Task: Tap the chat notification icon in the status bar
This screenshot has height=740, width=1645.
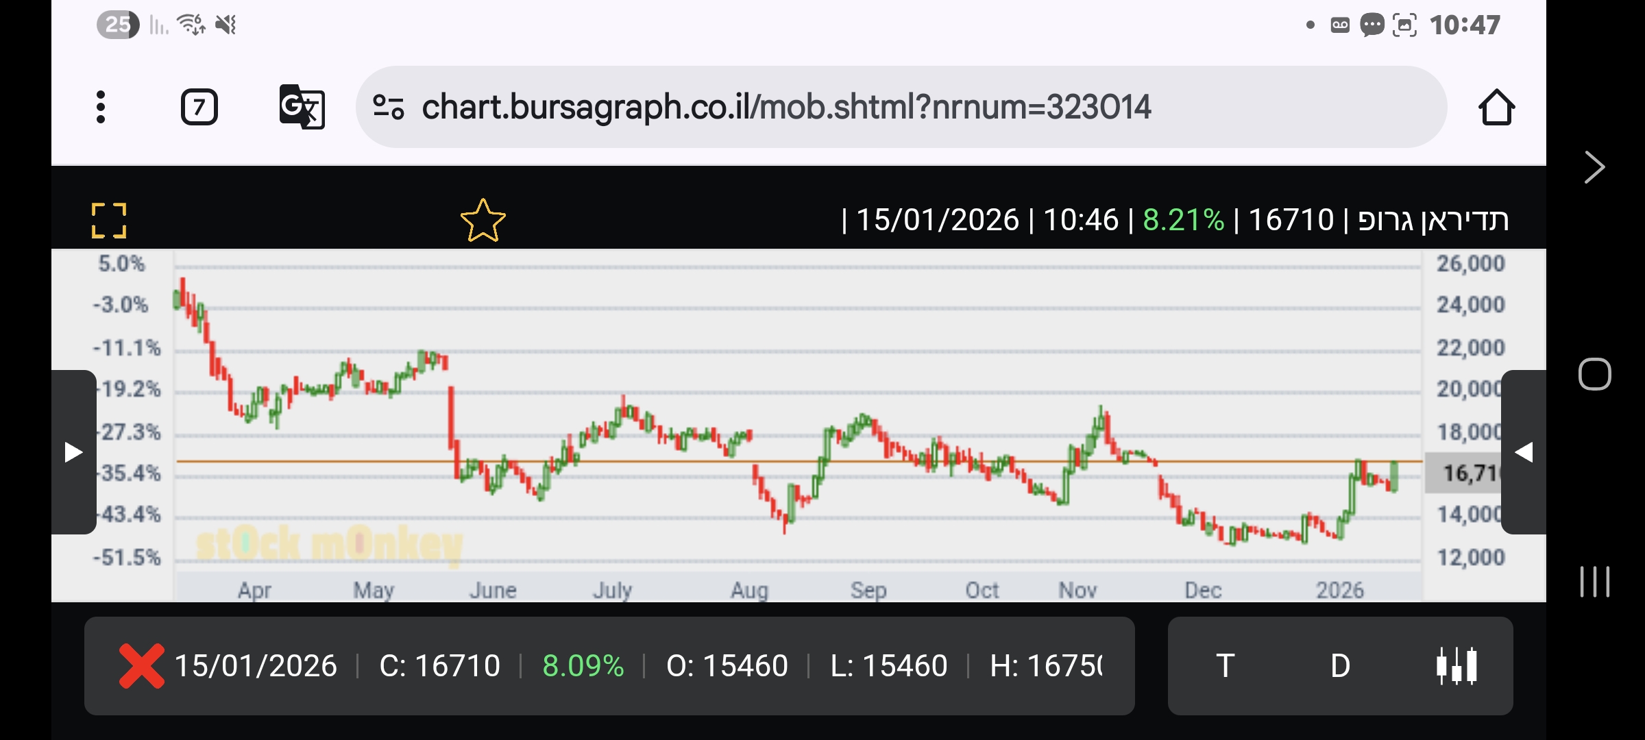Action: (1372, 25)
